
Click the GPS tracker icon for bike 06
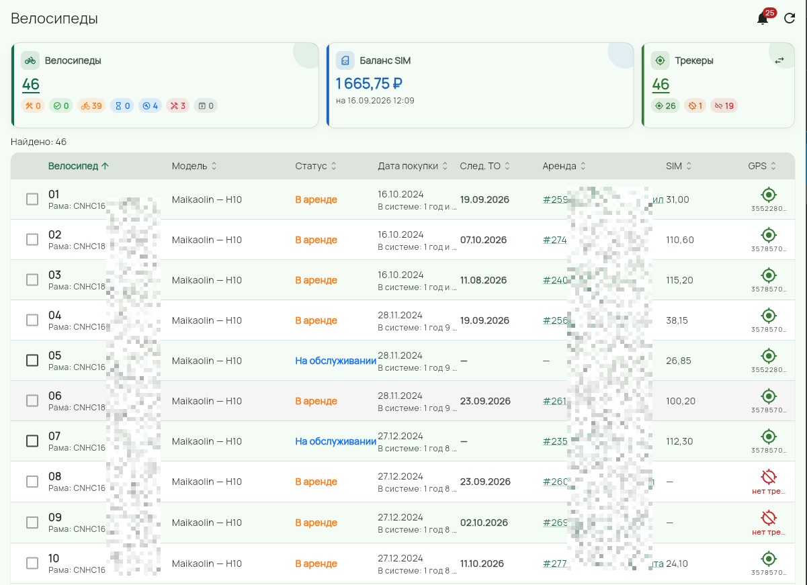click(x=769, y=396)
